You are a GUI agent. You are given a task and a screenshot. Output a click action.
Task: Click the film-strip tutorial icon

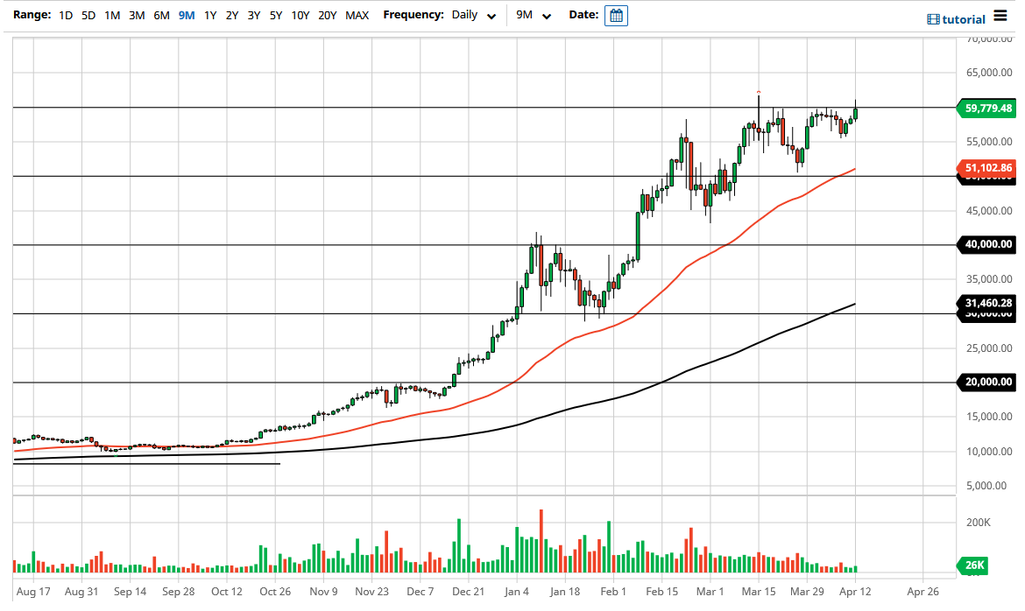931,18
